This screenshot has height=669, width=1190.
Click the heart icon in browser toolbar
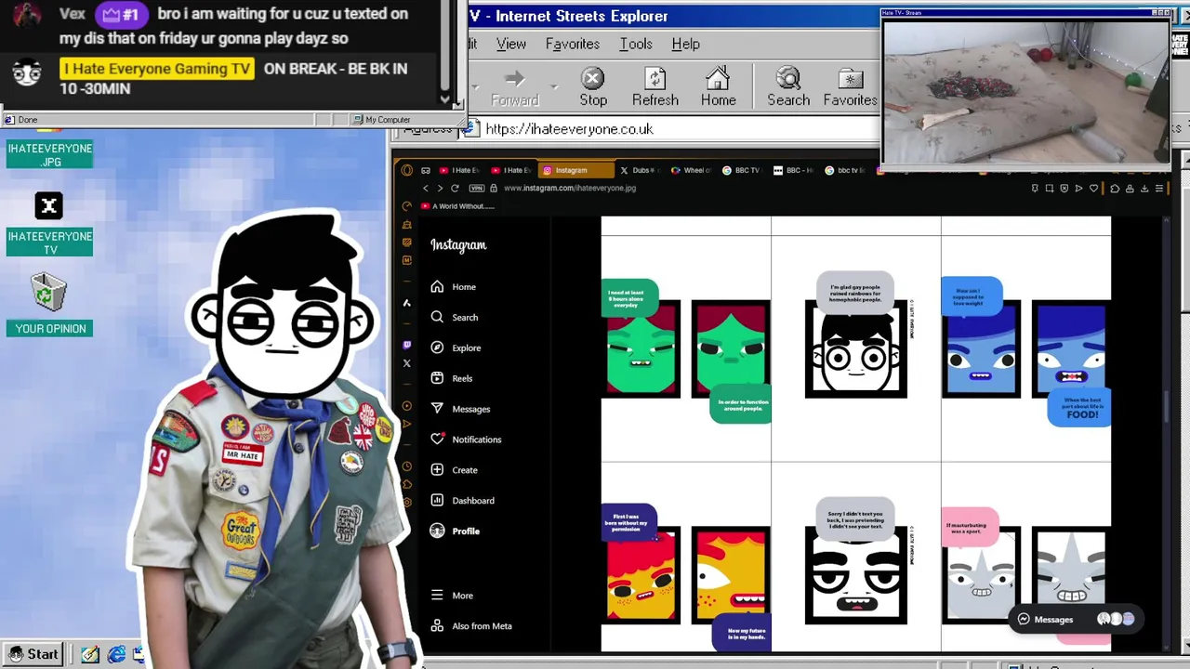tap(1094, 189)
